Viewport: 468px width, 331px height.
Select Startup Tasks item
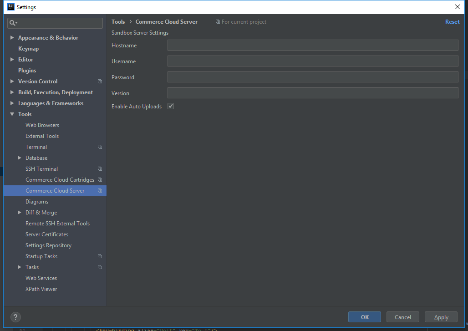click(41, 256)
